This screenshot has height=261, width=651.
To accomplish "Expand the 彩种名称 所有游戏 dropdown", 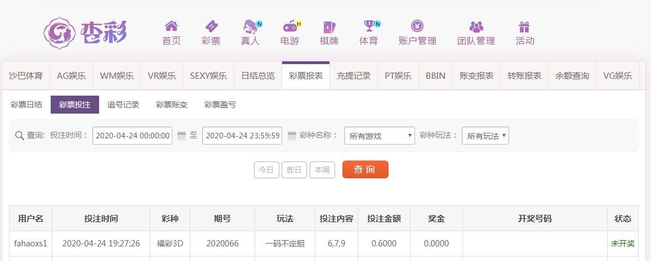I will [380, 136].
